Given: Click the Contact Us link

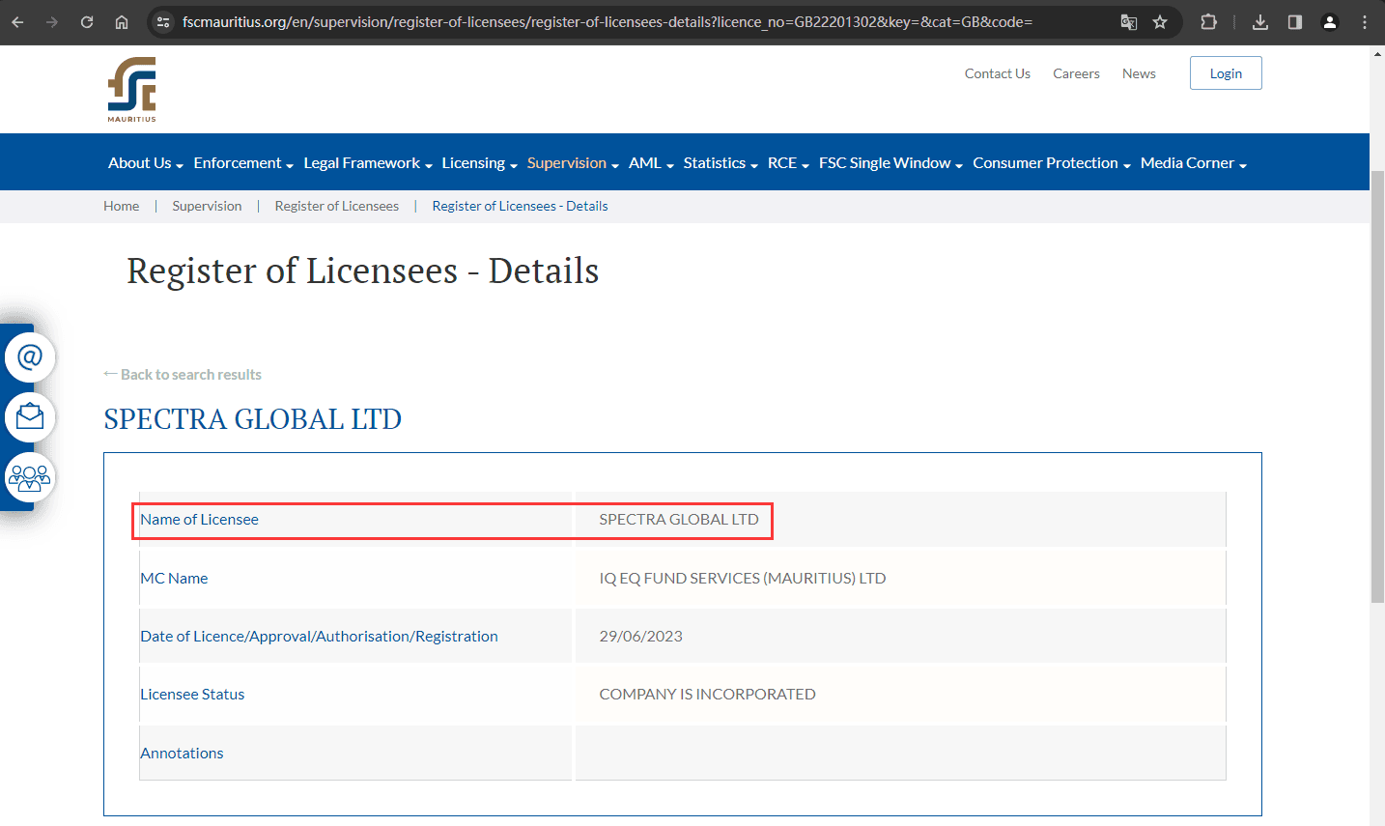Looking at the screenshot, I should (x=997, y=73).
